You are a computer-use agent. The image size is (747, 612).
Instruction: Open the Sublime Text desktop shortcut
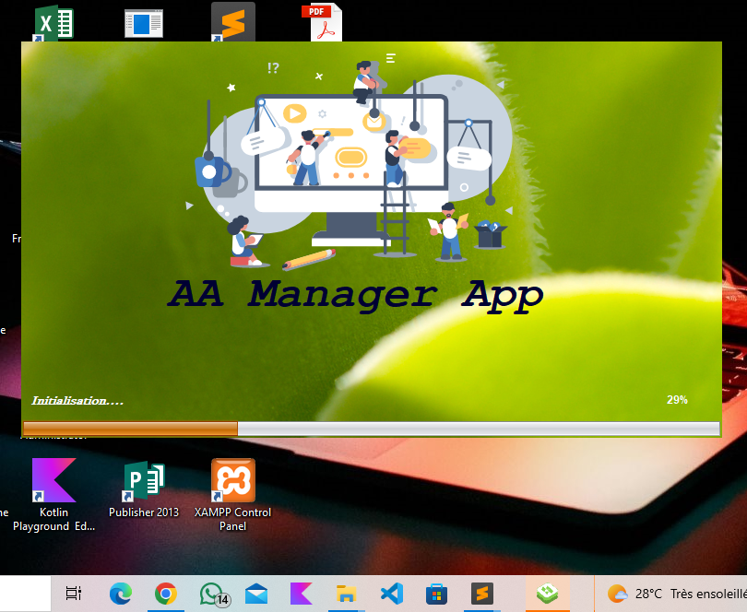(232, 22)
